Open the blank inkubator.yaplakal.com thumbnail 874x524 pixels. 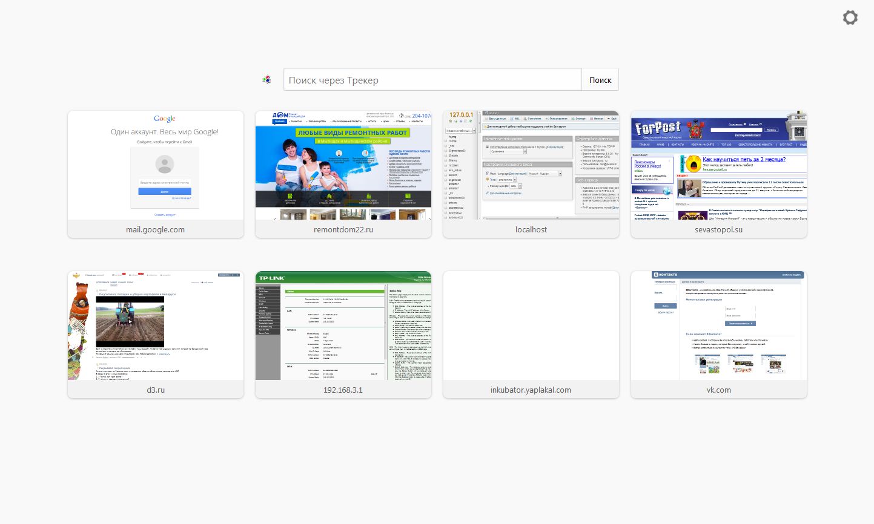531,326
